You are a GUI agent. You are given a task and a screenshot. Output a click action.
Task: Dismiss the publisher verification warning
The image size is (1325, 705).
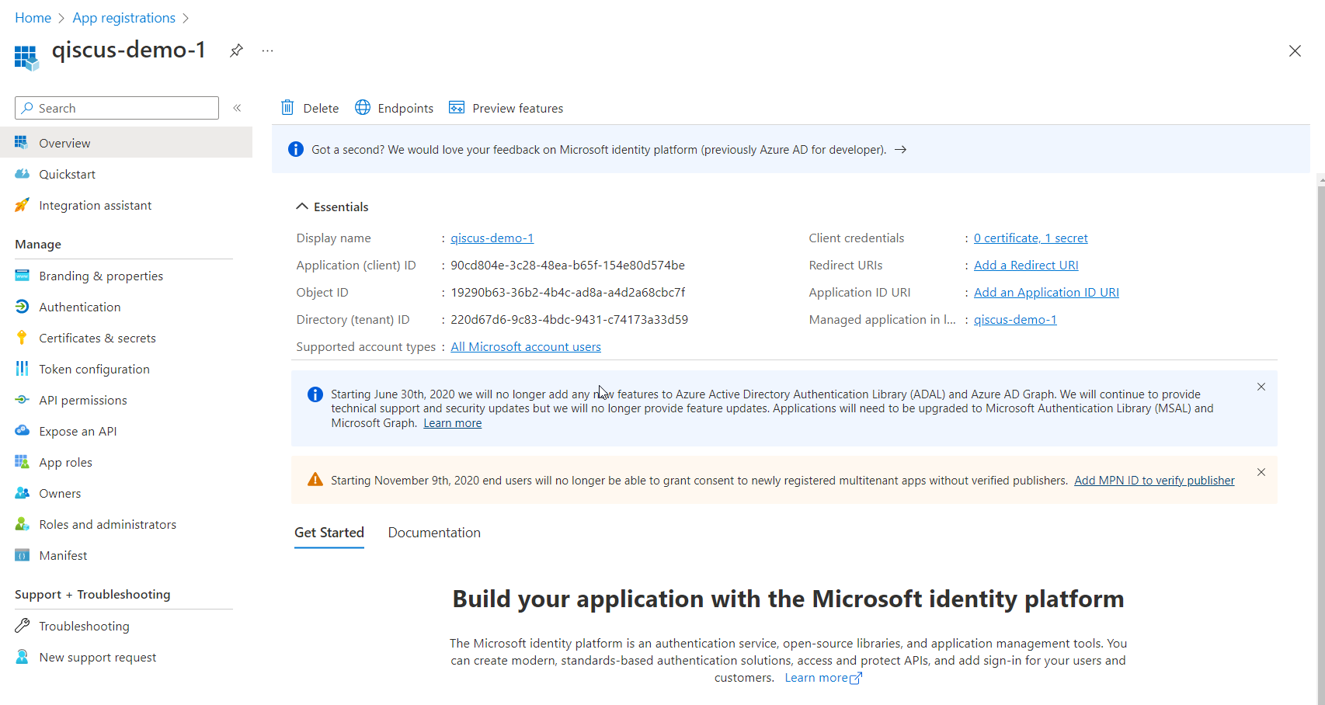1261,472
